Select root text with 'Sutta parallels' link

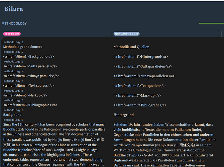coord(30,66)
